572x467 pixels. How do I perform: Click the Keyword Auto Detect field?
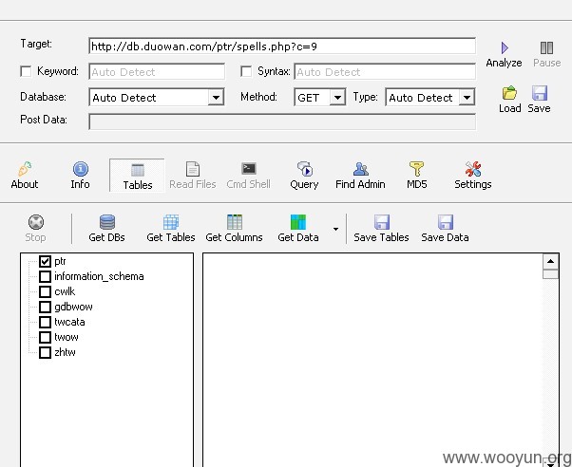157,72
